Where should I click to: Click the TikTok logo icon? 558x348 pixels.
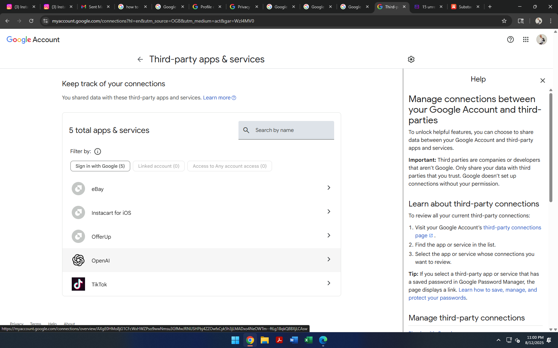(78, 284)
